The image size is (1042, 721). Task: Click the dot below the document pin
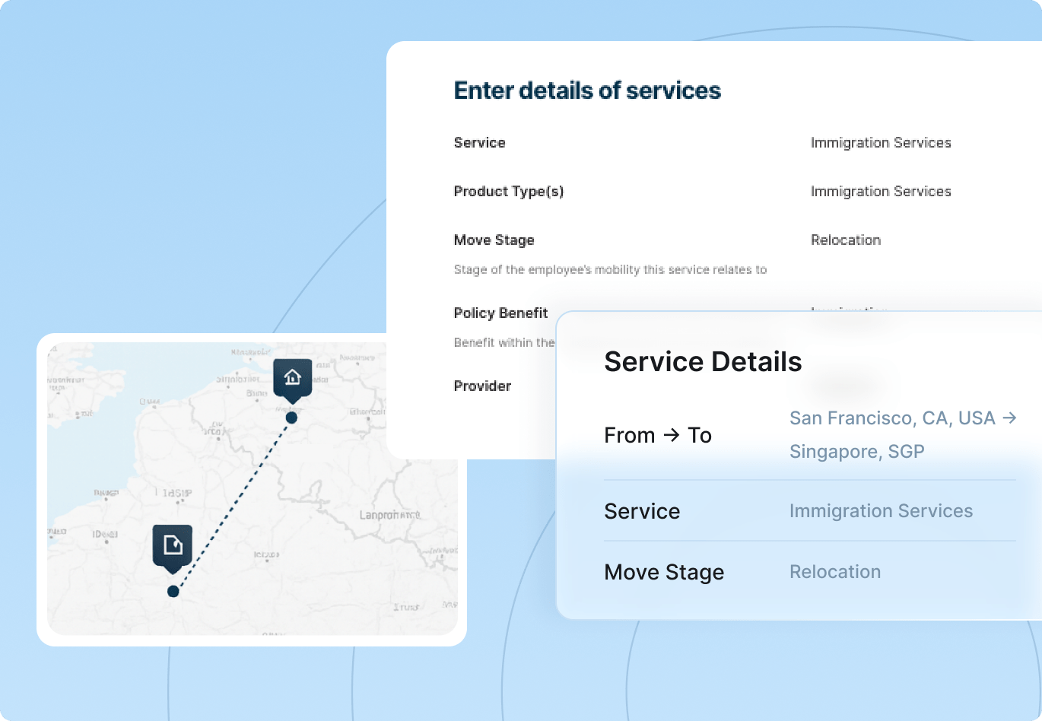point(173,591)
